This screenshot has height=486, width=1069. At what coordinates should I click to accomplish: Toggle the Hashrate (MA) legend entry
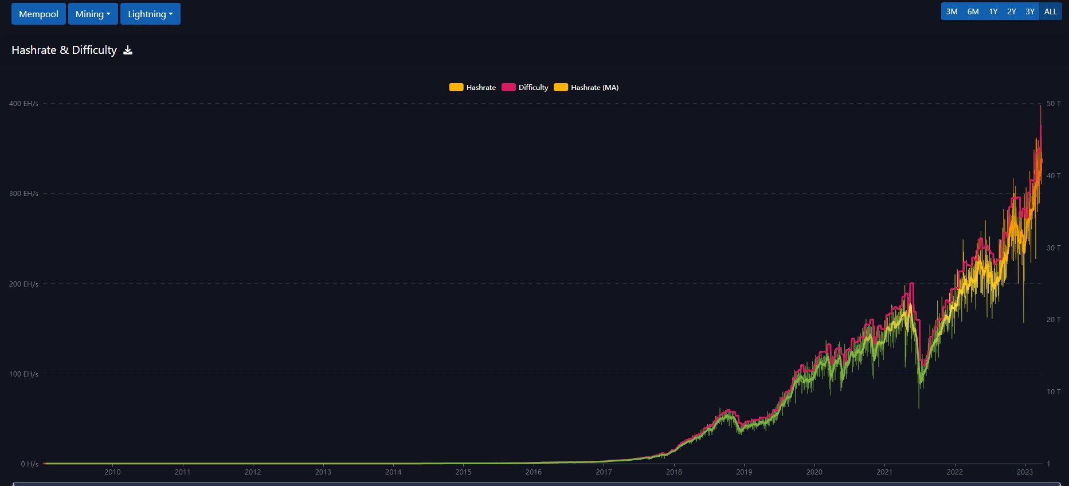(586, 87)
